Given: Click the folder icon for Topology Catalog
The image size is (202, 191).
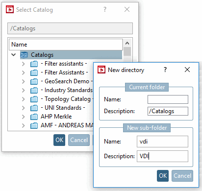Looking at the screenshot, I should [34, 99].
